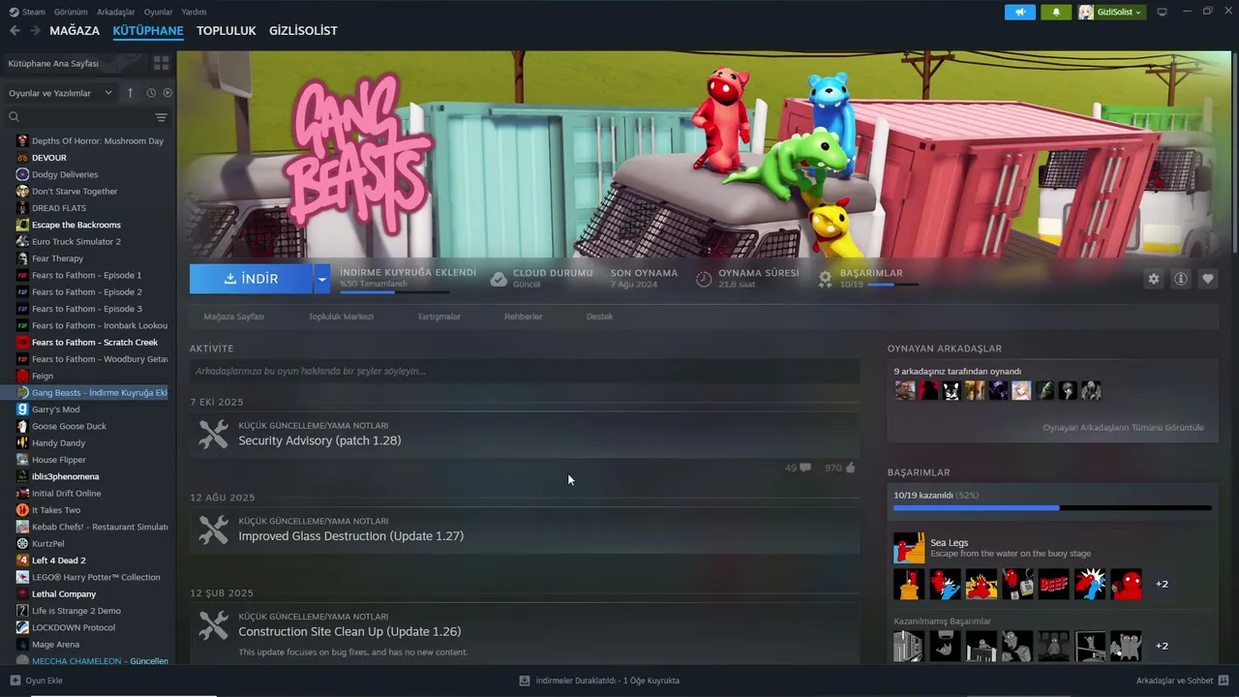Open the playtime clock icon
The image size is (1239, 697).
click(x=704, y=279)
